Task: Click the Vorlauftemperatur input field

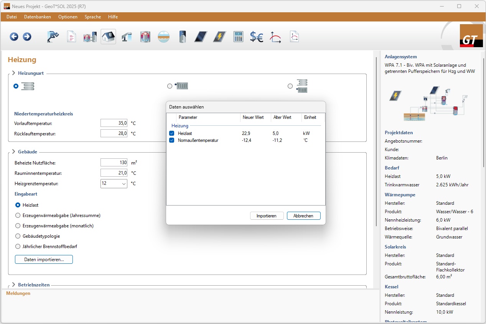Action: (114, 123)
